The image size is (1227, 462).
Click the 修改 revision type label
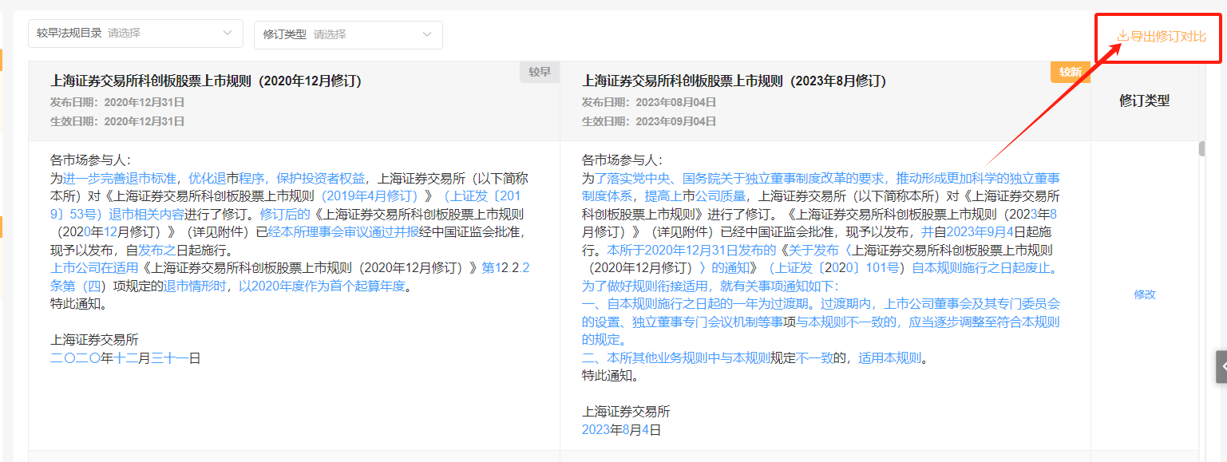click(1145, 294)
